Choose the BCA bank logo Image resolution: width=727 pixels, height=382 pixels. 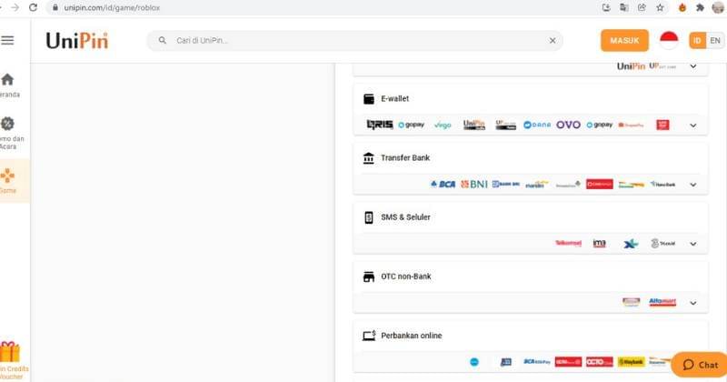coord(443,184)
